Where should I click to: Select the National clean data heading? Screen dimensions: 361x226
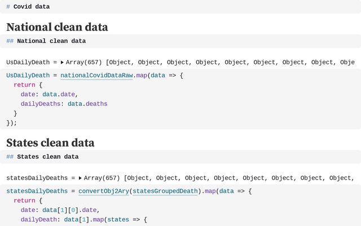click(57, 27)
